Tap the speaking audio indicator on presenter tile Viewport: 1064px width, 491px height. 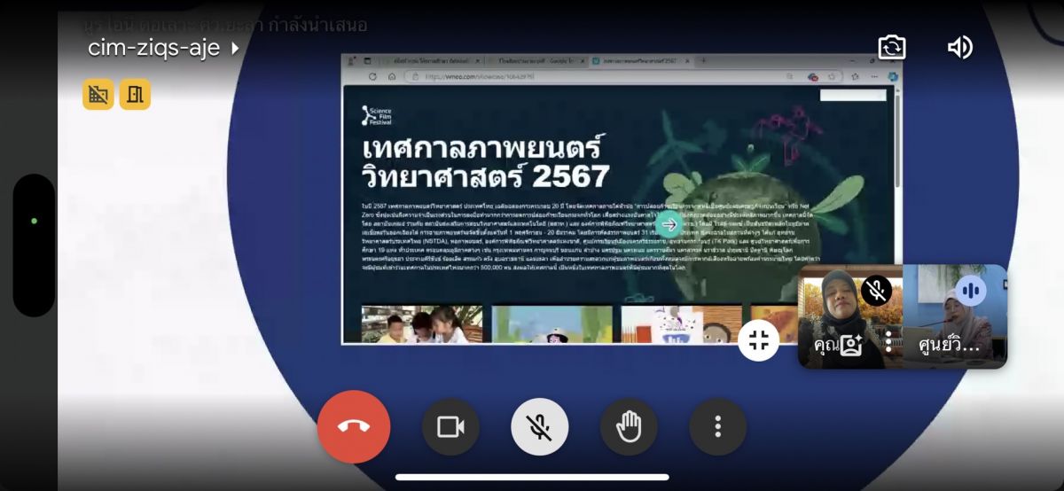point(972,290)
